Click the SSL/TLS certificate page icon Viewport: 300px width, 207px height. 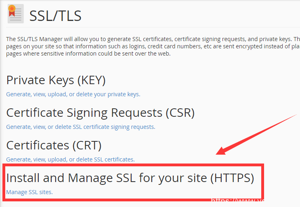click(x=16, y=14)
